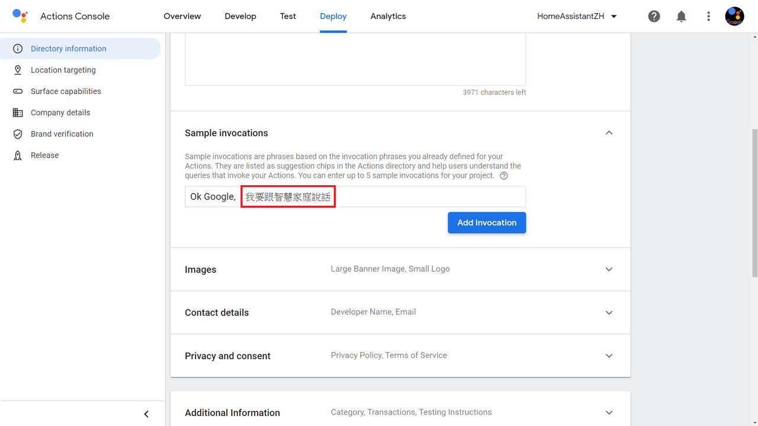Click the Google Assistant logo
758x426 pixels.
(20, 16)
